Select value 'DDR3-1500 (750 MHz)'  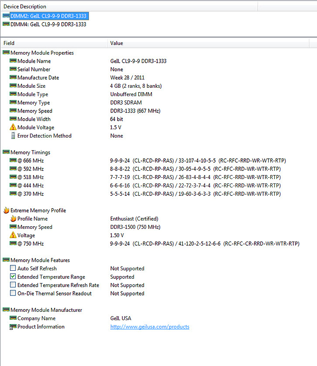[x=135, y=227]
